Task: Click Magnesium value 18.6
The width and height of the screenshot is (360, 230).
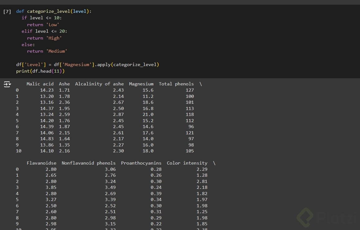Action: [148, 102]
